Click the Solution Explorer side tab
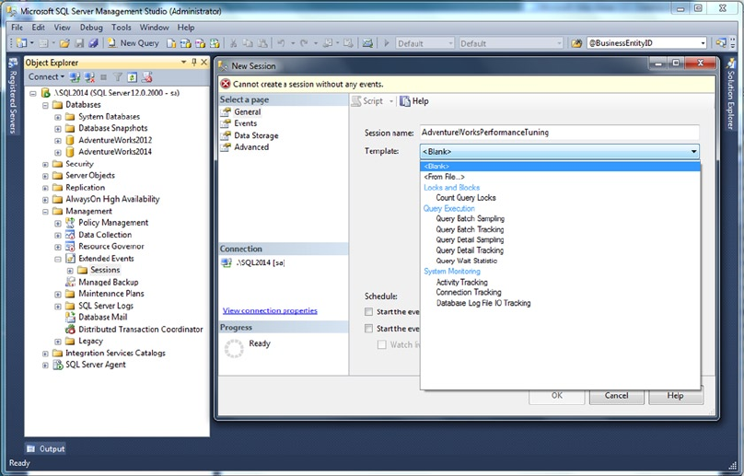744x476 pixels. pyautogui.click(x=731, y=95)
